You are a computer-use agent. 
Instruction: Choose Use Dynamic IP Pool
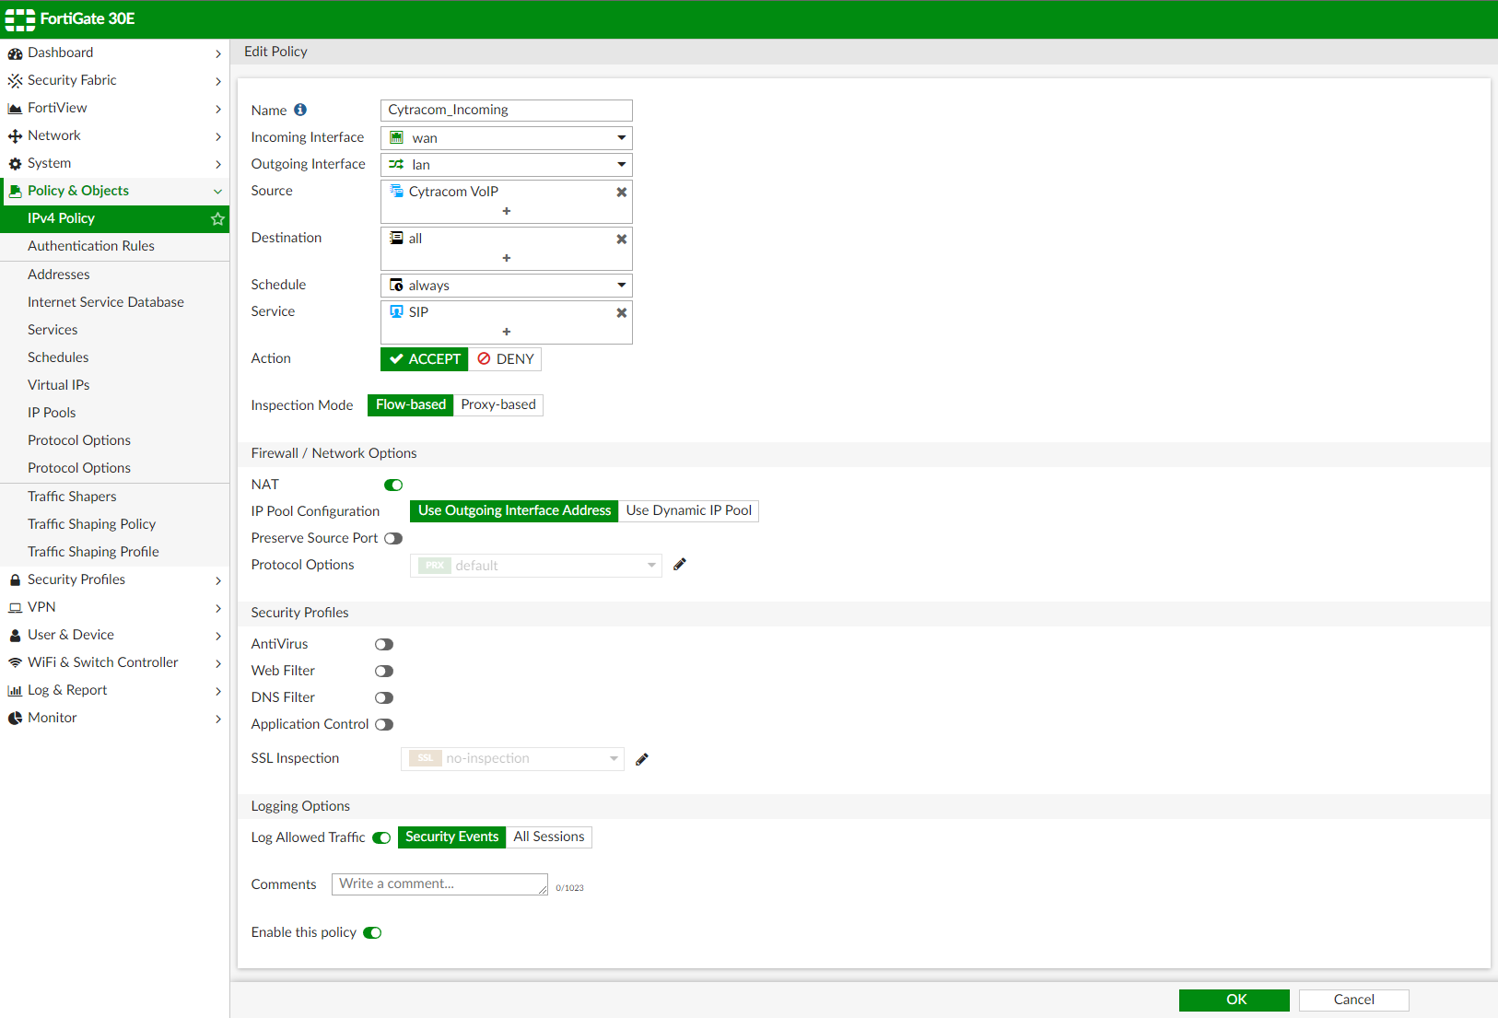pyautogui.click(x=689, y=510)
